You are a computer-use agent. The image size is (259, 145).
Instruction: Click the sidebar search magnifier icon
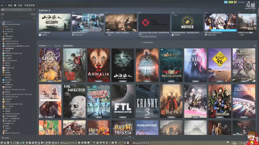coord(2,18)
